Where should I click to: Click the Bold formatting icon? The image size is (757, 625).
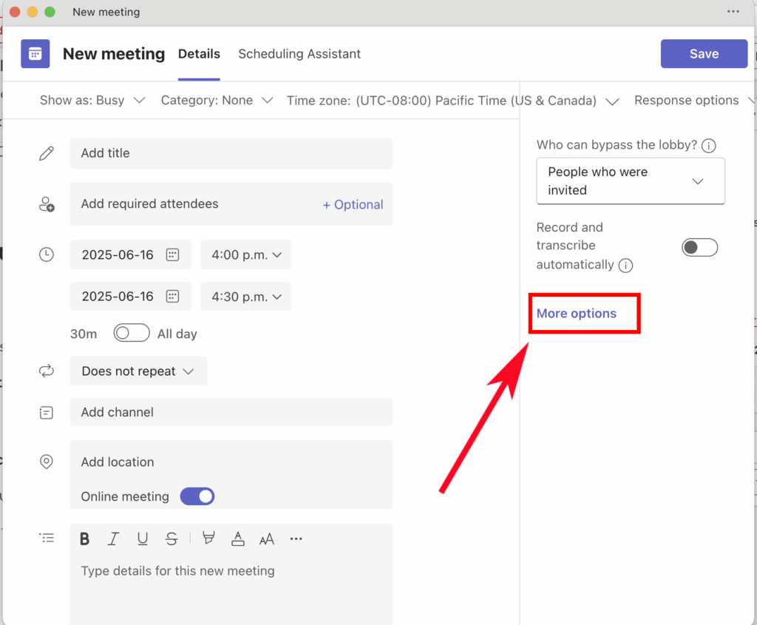coord(85,539)
